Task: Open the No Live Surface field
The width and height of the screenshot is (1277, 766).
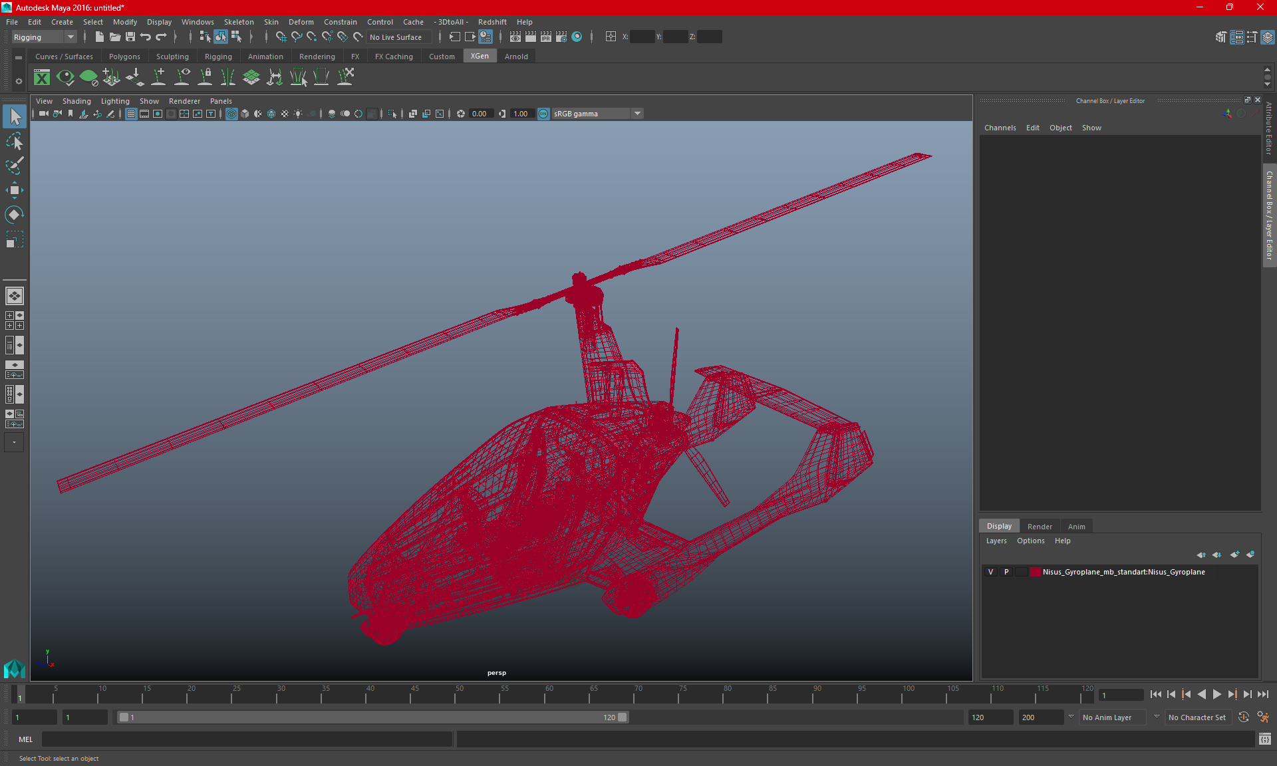Action: point(399,37)
